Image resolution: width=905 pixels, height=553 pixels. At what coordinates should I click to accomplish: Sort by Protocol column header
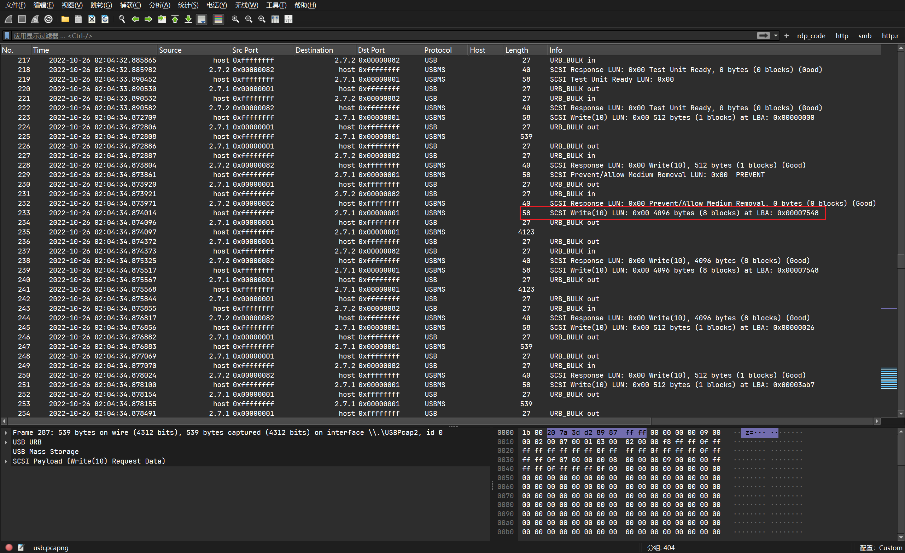click(444, 50)
